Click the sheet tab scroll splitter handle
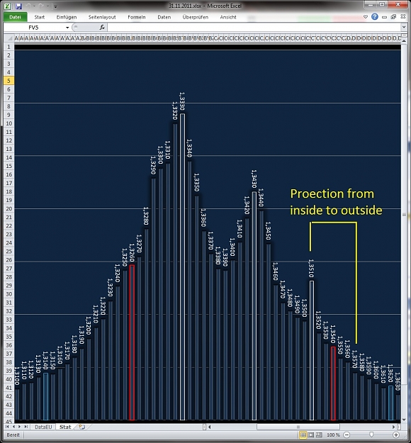This screenshot has height=443, width=411. pyautogui.click(x=204, y=427)
